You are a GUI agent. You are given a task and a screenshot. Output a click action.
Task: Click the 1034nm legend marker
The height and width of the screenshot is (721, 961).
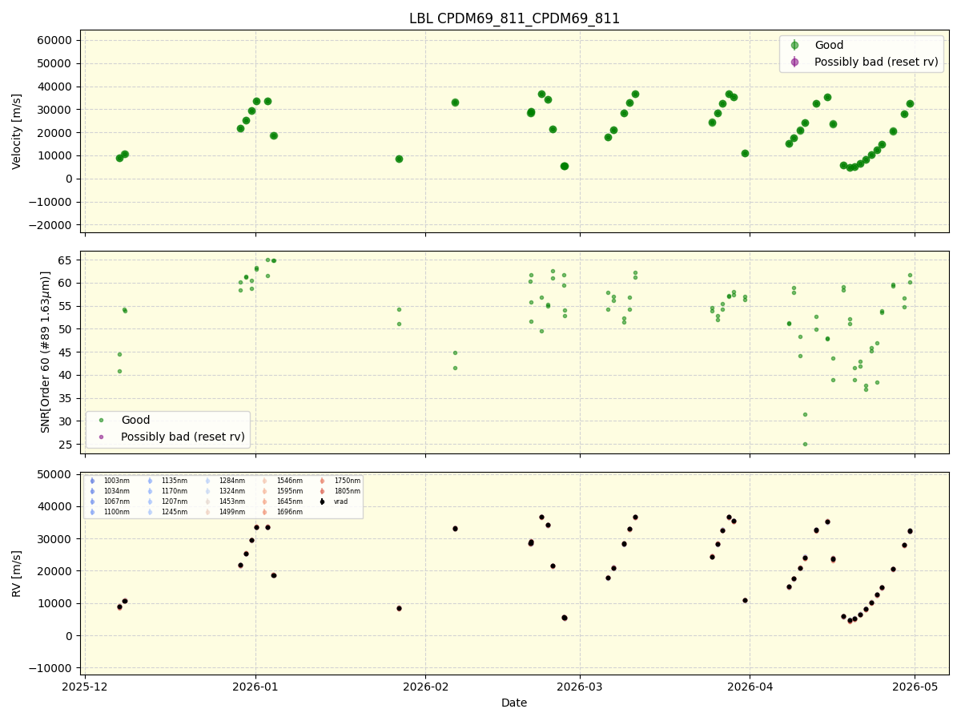click(93, 491)
